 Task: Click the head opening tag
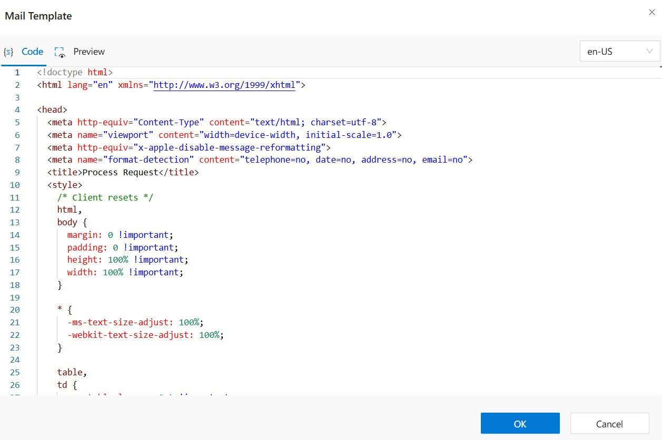(x=52, y=110)
